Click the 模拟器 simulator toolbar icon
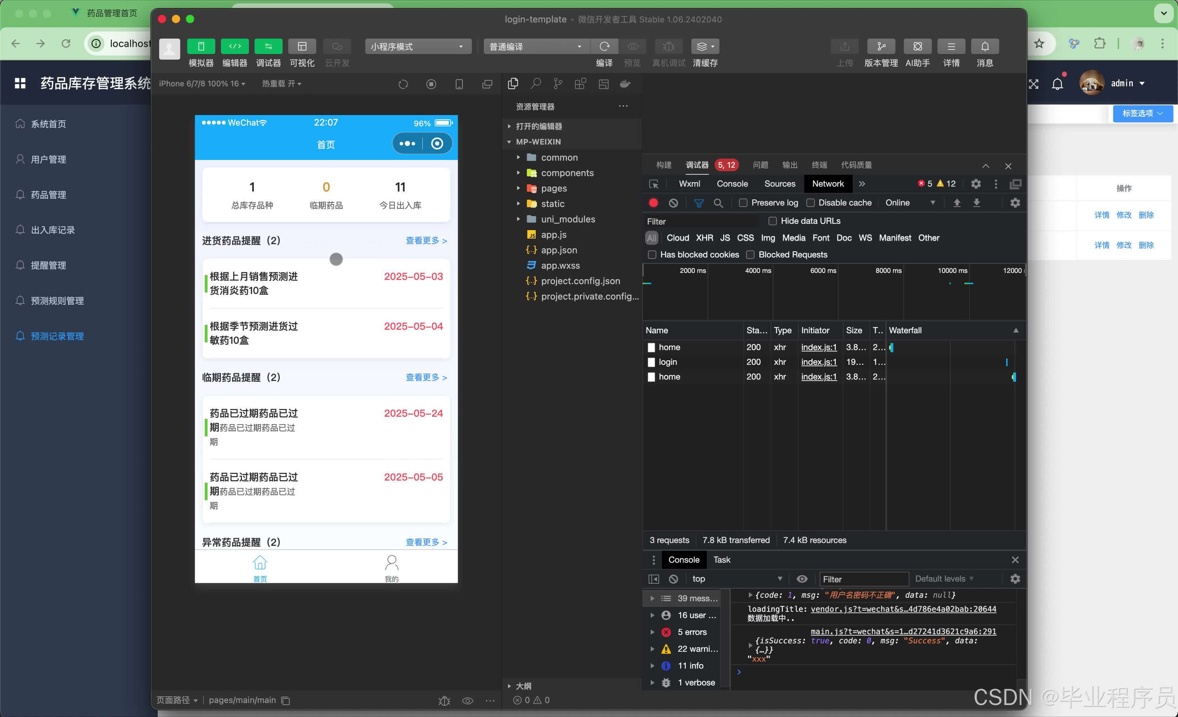Image resolution: width=1178 pixels, height=717 pixels. (201, 46)
